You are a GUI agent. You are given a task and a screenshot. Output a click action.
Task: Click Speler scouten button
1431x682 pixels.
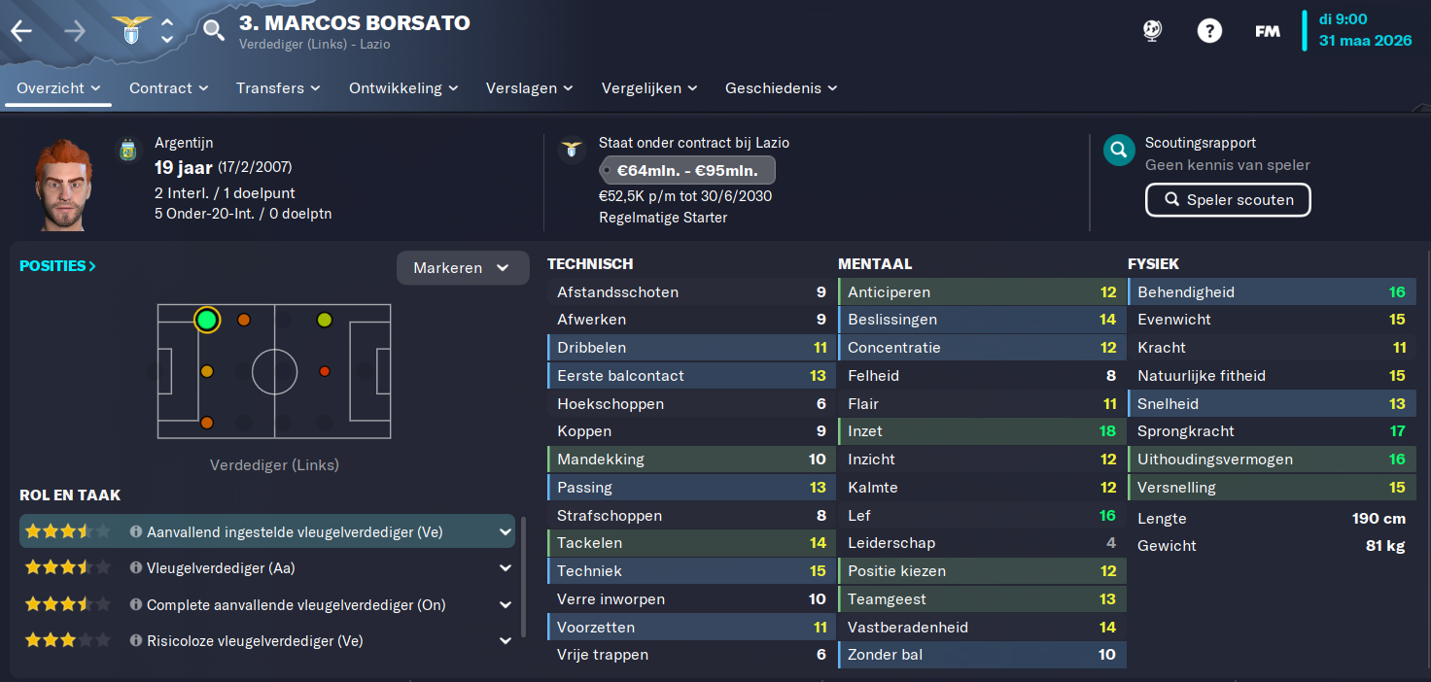1228,200
